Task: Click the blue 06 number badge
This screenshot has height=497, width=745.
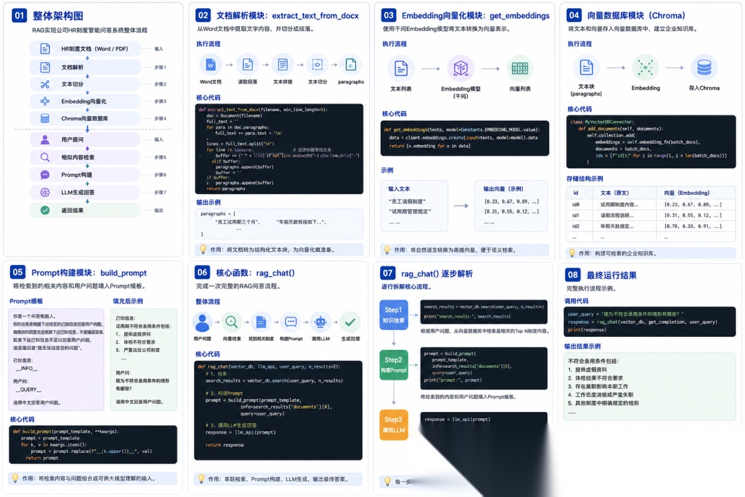Action: [x=202, y=272]
